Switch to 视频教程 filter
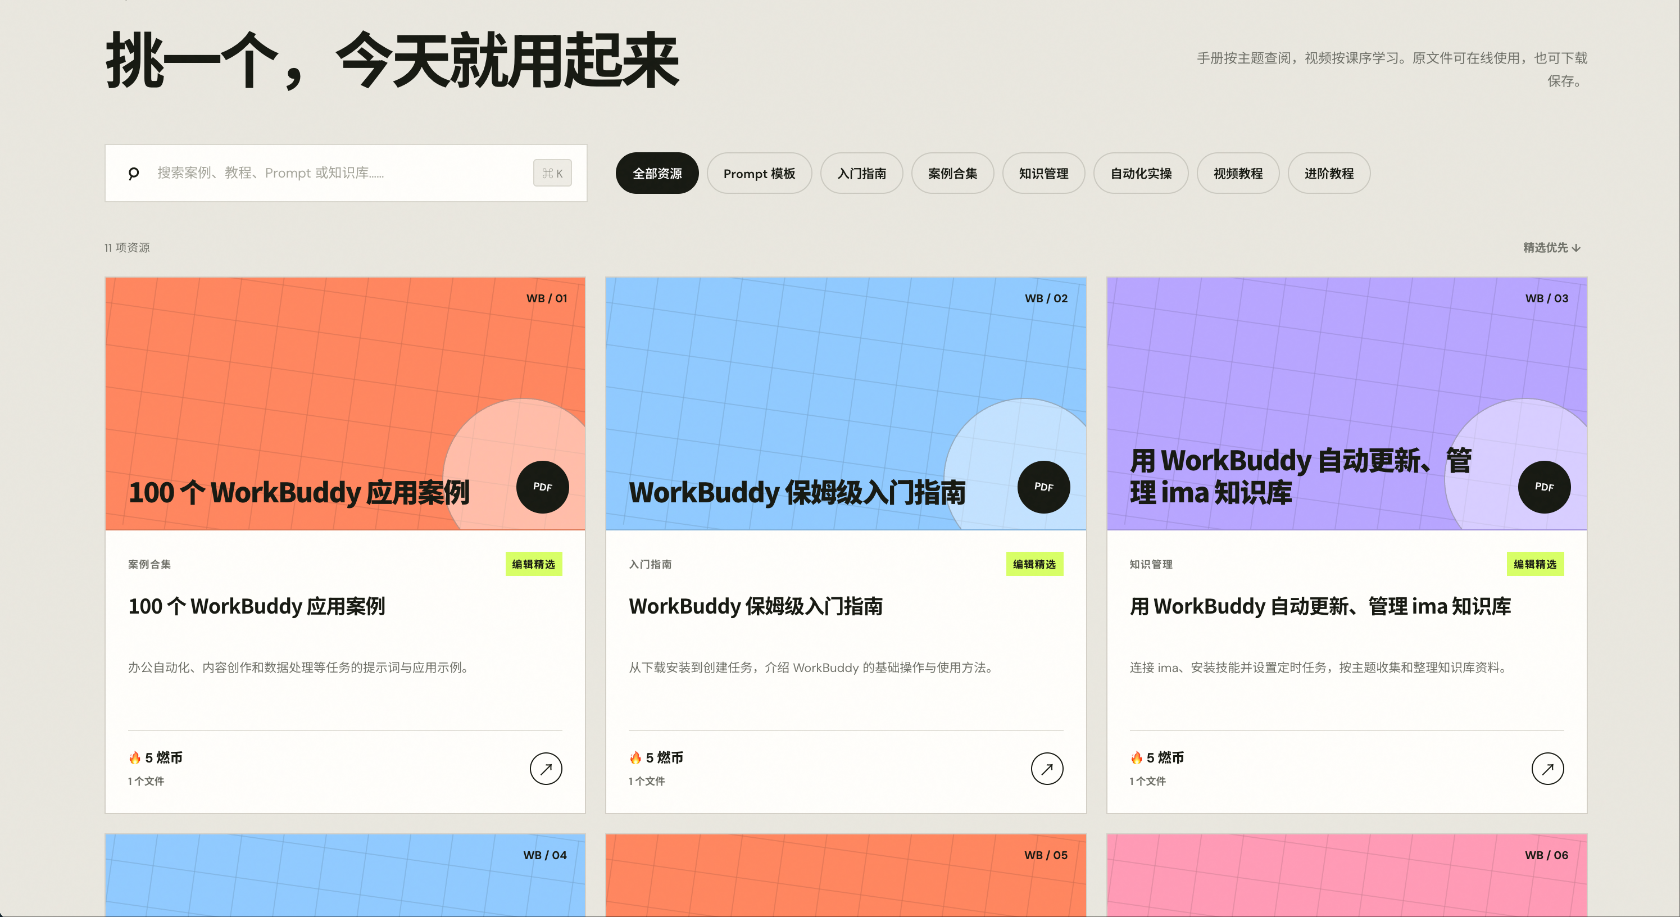Screen dimensions: 1680x917 click(1238, 174)
